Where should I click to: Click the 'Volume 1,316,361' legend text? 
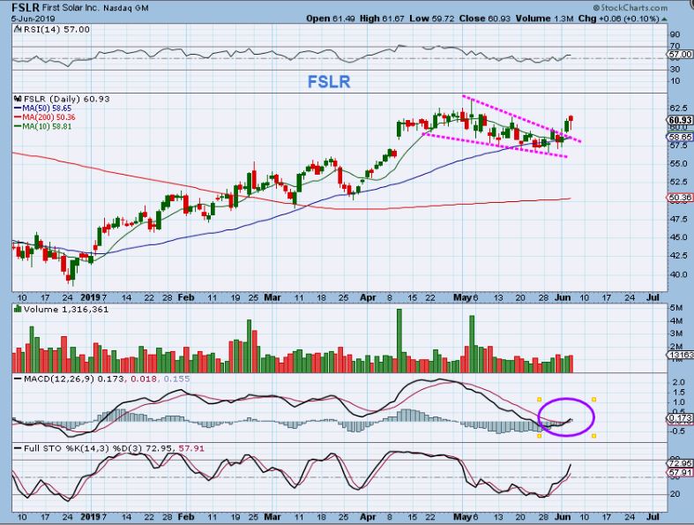66,309
